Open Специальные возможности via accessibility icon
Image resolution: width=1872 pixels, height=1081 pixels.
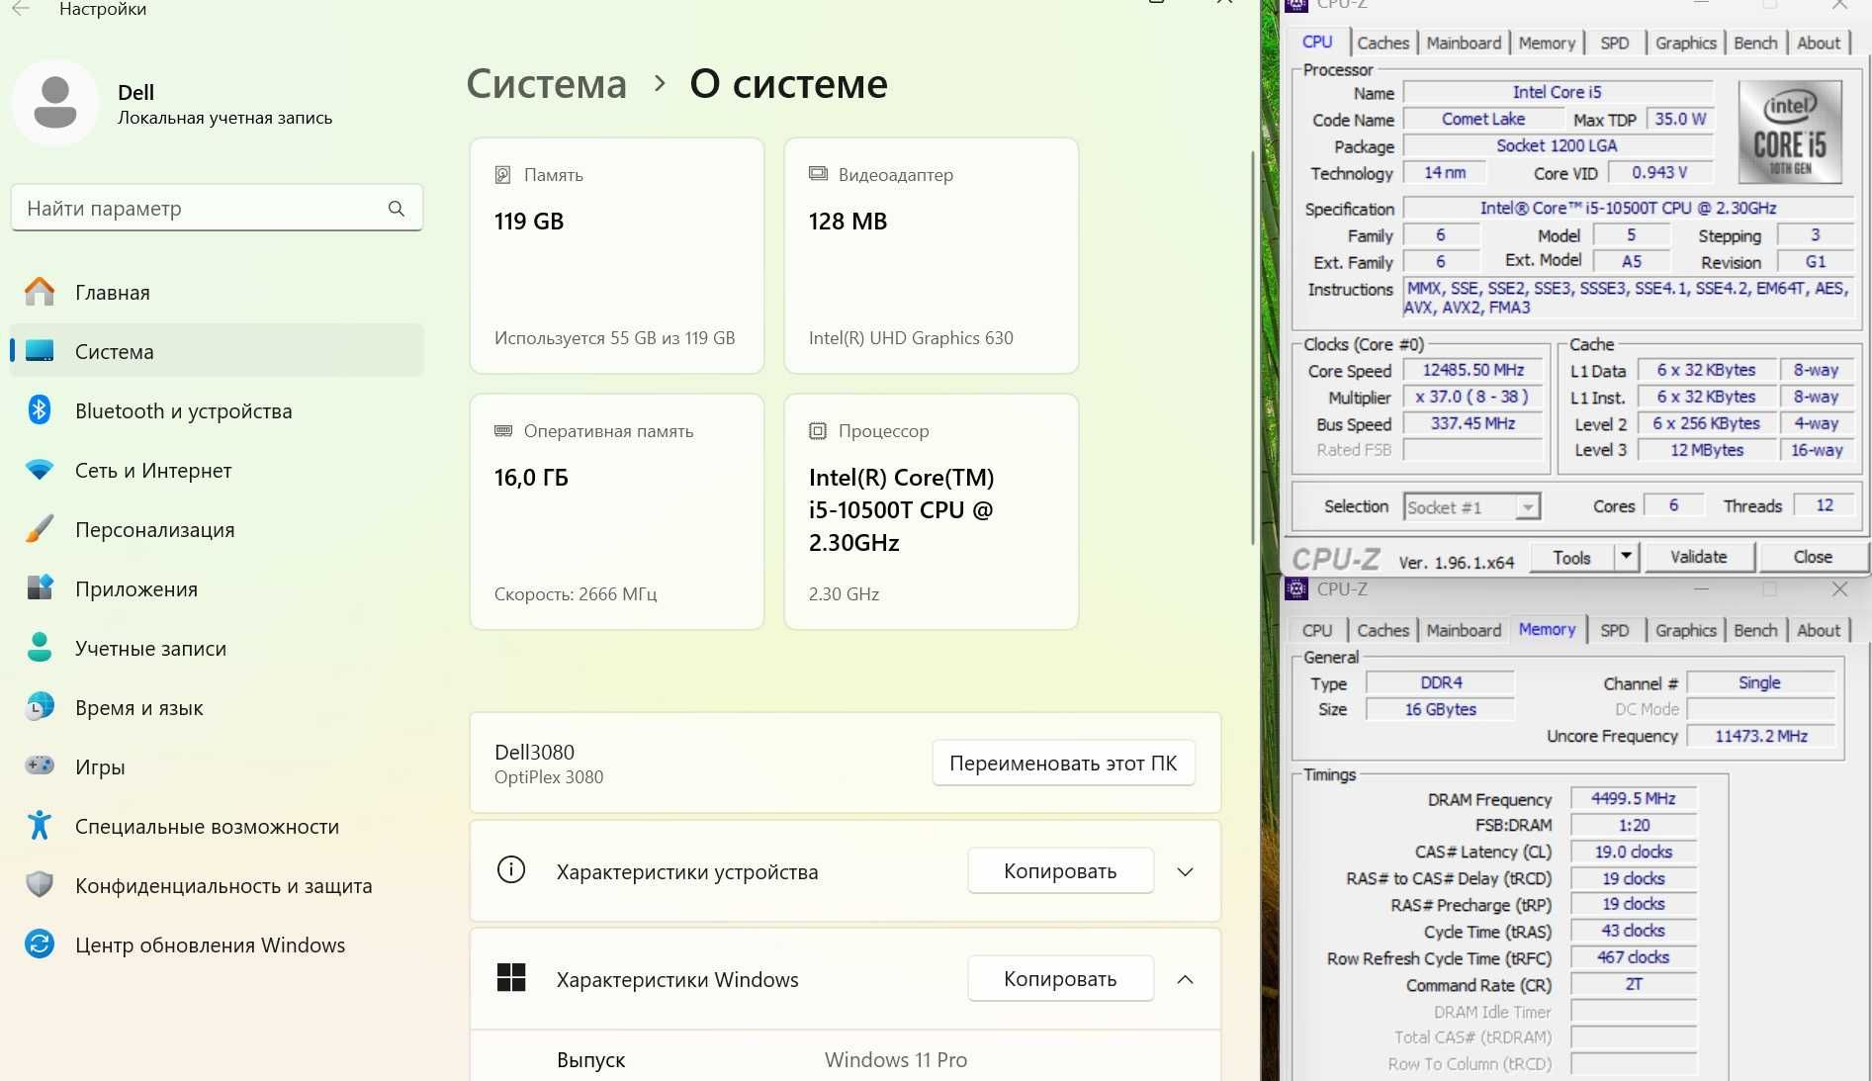(40, 825)
